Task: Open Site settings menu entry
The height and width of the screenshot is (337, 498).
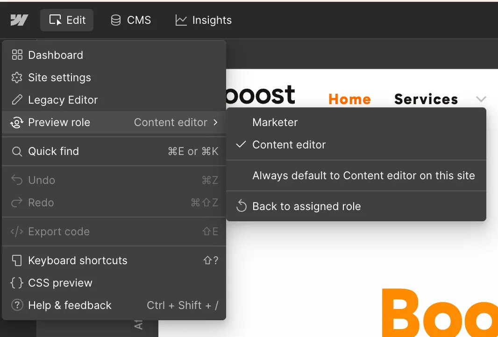Action: [x=114, y=77]
